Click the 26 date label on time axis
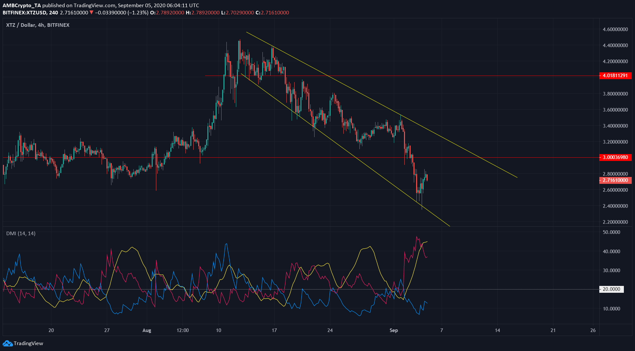 (x=593, y=330)
